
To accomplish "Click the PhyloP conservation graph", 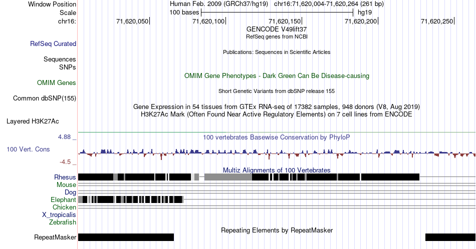I will tap(277, 153).
